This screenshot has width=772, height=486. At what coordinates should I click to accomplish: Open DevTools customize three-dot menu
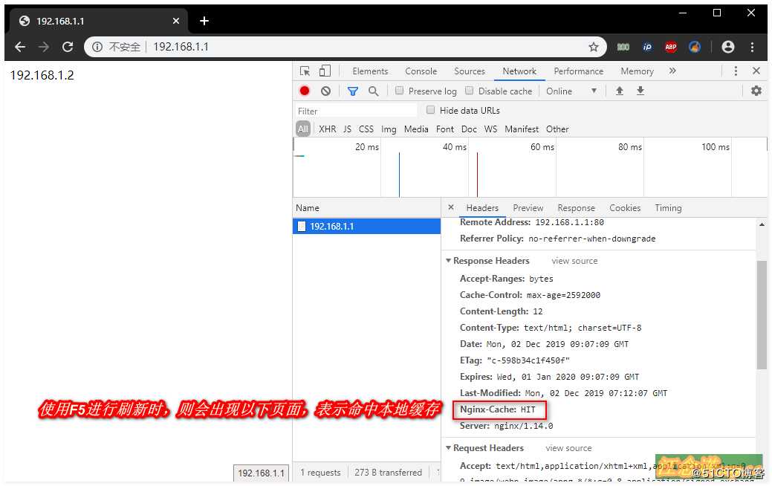click(736, 71)
